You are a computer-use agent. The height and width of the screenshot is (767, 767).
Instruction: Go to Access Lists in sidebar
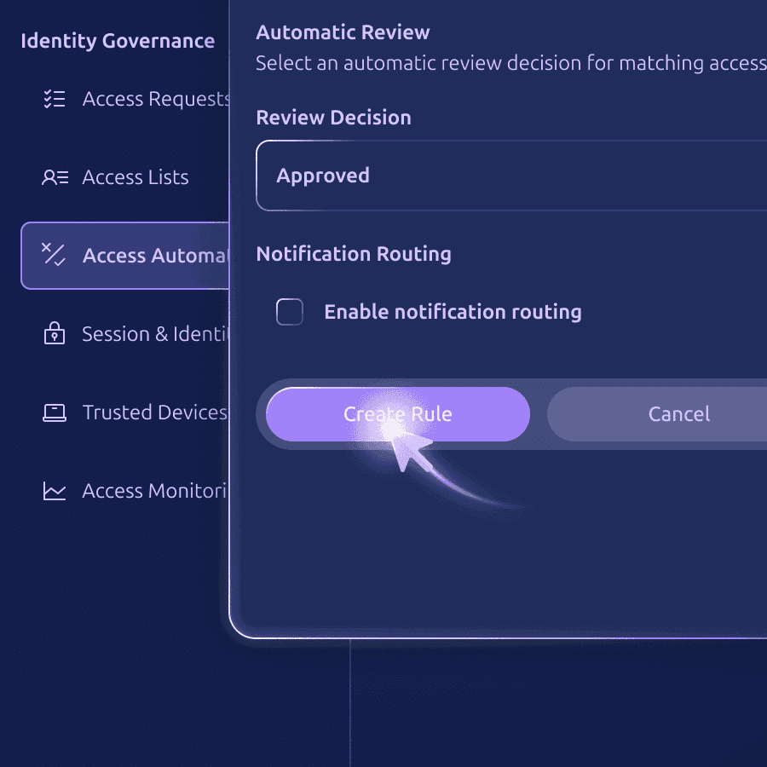pos(136,178)
